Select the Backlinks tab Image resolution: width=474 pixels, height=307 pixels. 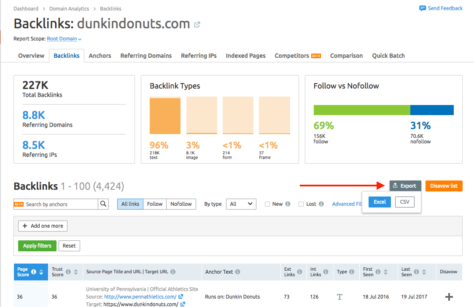point(67,56)
